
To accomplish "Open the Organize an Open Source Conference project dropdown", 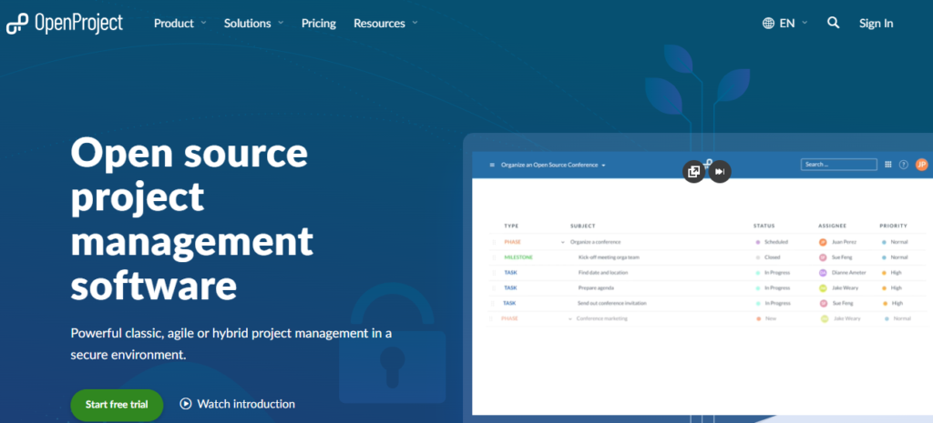I will [x=553, y=165].
